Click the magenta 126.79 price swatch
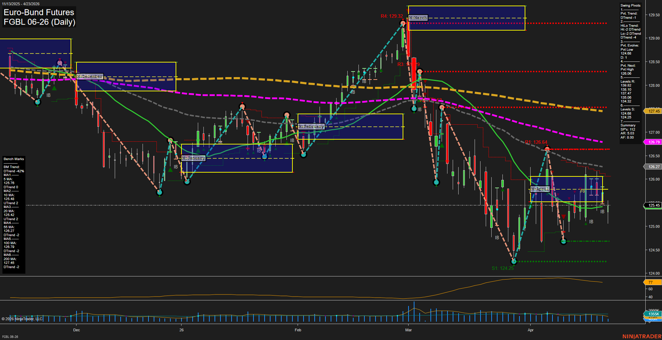The height and width of the screenshot is (340, 662). [653, 142]
